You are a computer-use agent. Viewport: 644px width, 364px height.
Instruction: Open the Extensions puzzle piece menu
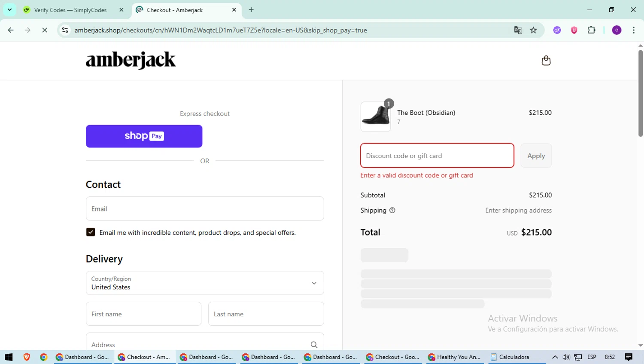click(591, 30)
